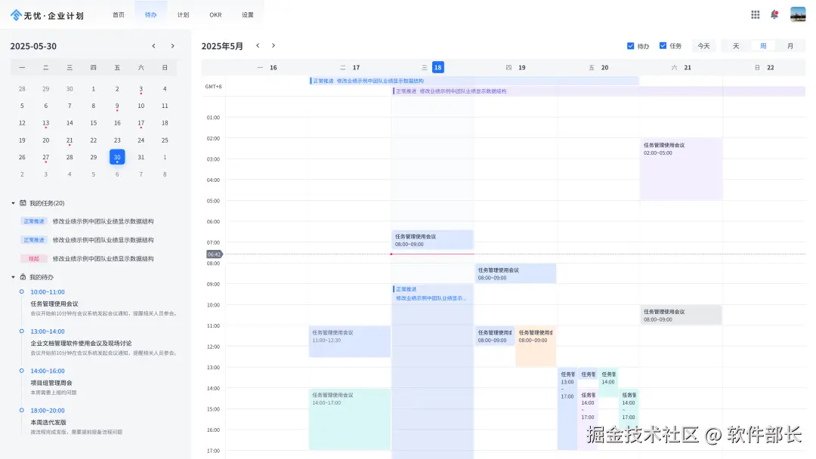Screen dimensions: 816x459
Task: Open the apps grid icon
Action: click(755, 14)
